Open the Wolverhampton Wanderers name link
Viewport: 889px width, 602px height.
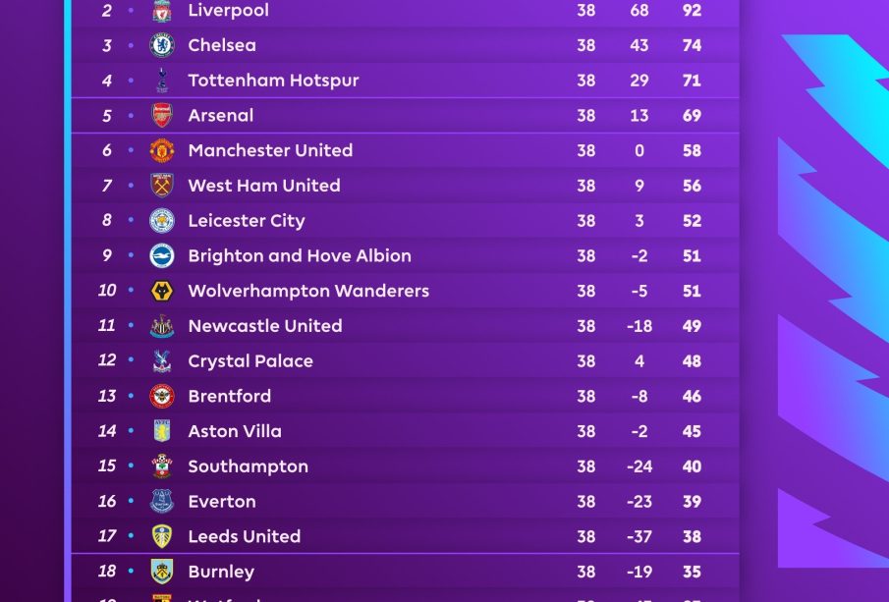tap(308, 291)
